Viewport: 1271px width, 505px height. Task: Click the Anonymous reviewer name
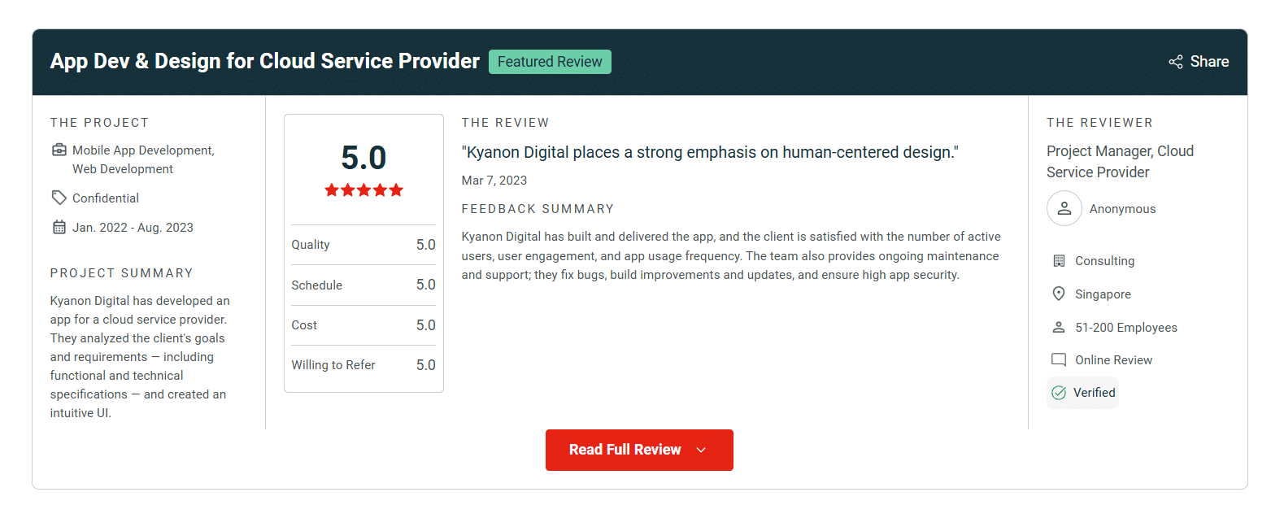1122,209
